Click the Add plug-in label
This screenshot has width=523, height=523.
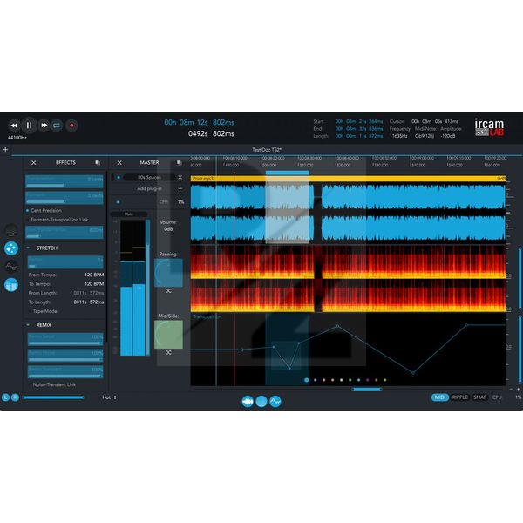pos(149,188)
